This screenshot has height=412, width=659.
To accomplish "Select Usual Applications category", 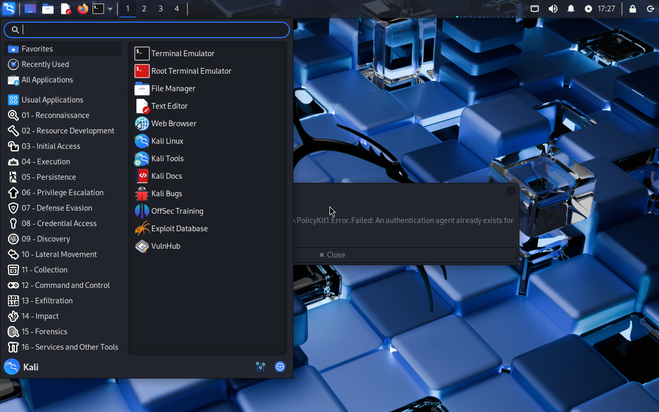I will click(63, 100).
